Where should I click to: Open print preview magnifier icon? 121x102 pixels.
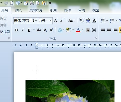click(x=38, y=3)
